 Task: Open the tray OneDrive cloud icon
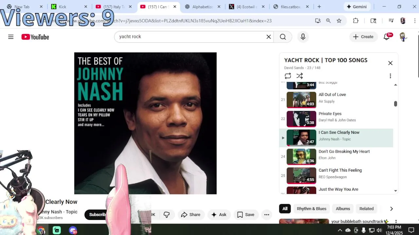(x=348, y=230)
